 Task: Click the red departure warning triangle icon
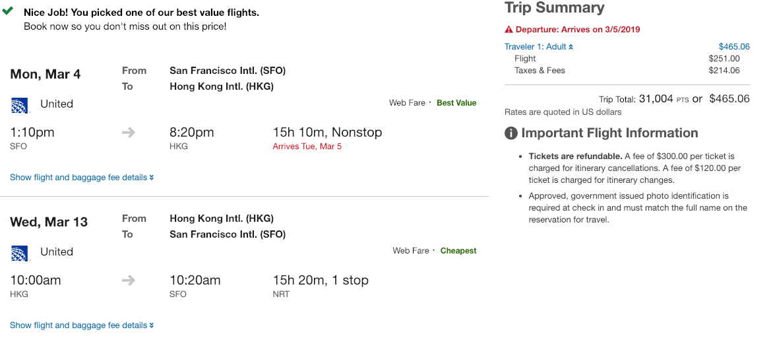(509, 30)
